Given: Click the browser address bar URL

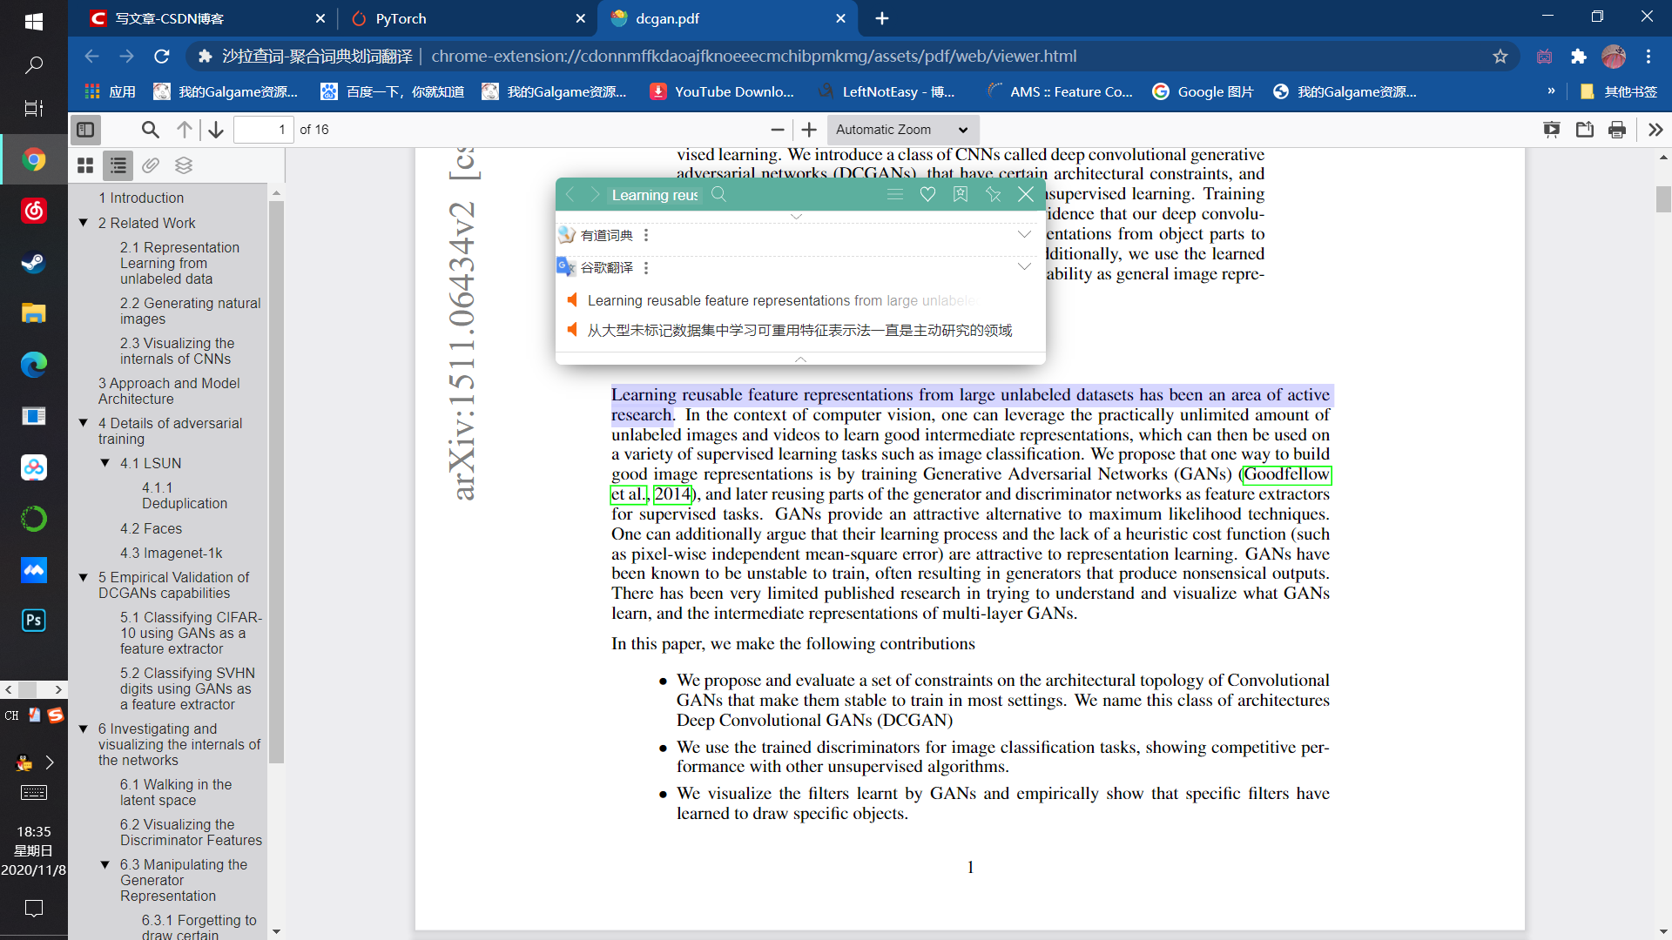Looking at the screenshot, I should 754,57.
